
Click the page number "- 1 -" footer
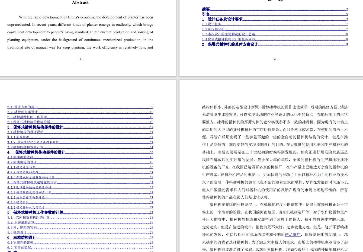pyautogui.click(x=80, y=59)
